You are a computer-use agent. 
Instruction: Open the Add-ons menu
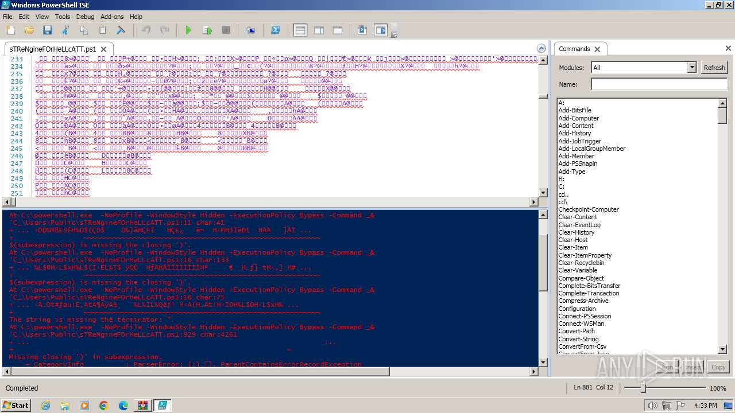112,17
